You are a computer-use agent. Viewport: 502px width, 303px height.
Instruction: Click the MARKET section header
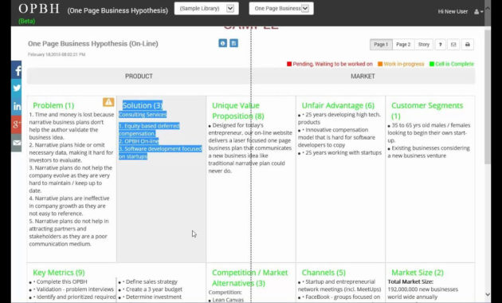(363, 77)
